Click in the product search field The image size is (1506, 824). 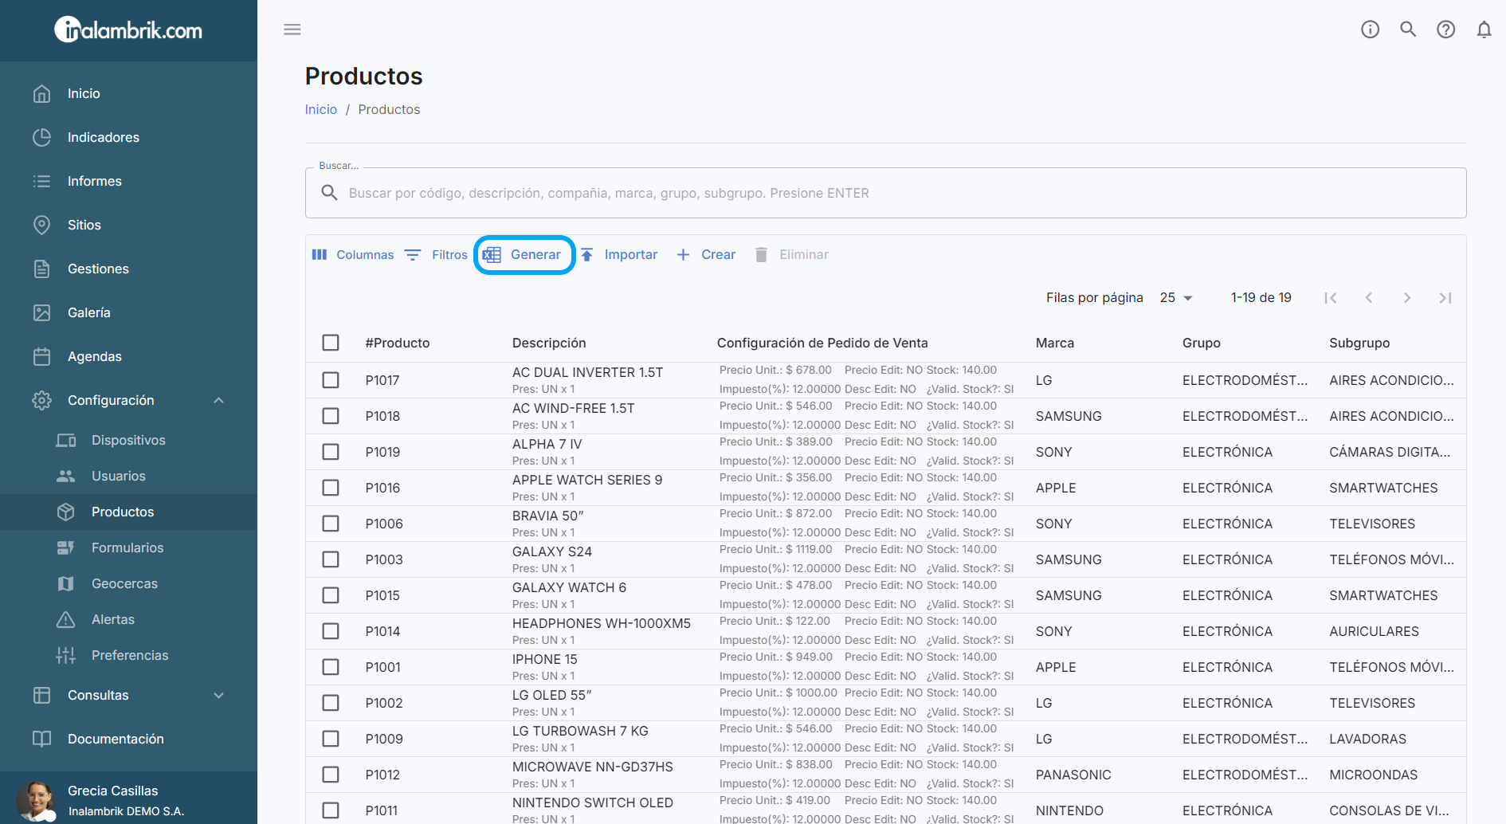pyautogui.click(x=885, y=193)
